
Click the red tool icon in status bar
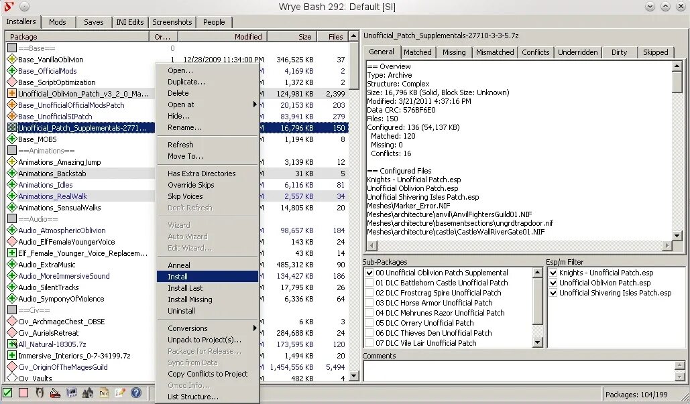pyautogui.click(x=56, y=393)
